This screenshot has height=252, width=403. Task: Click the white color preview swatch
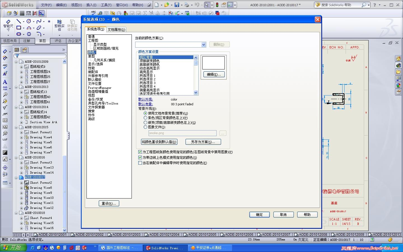click(214, 63)
